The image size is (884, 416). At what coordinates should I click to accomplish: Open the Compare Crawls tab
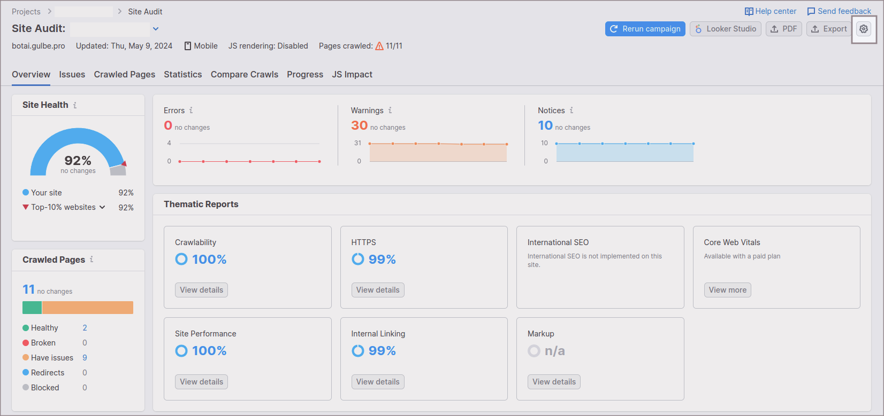coord(244,75)
